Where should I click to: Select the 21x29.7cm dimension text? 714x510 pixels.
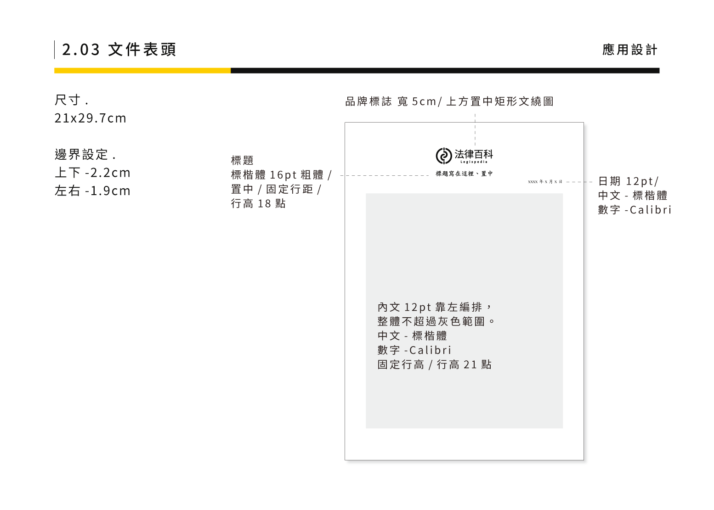[x=91, y=118]
